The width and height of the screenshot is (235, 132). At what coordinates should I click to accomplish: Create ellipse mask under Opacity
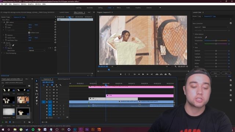7,45
